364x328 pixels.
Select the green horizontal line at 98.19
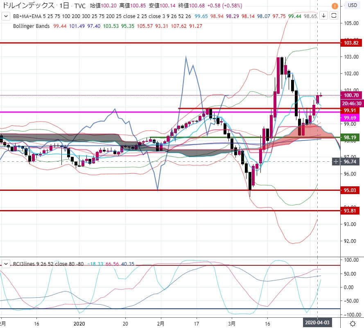[x=245, y=138]
